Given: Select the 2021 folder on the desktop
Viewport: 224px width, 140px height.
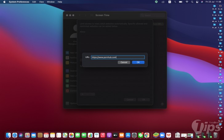Looking at the screenshot, I should tap(220, 88).
